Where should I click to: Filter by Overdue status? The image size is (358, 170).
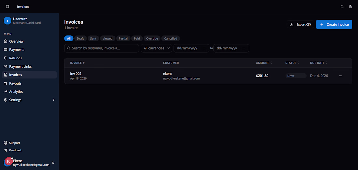point(152,38)
